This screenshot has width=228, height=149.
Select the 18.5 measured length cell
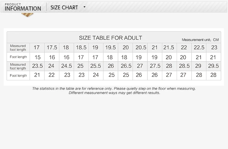81,48
